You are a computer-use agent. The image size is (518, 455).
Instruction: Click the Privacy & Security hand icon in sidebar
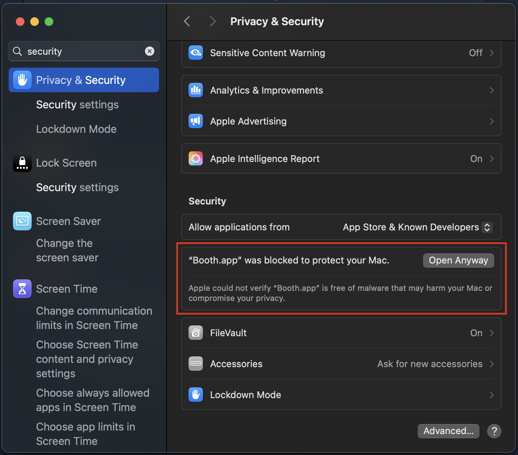click(22, 80)
